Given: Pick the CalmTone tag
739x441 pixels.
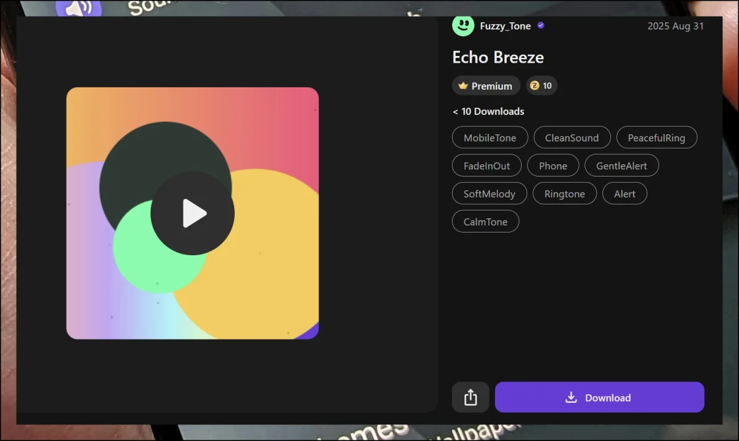Looking at the screenshot, I should (x=485, y=221).
